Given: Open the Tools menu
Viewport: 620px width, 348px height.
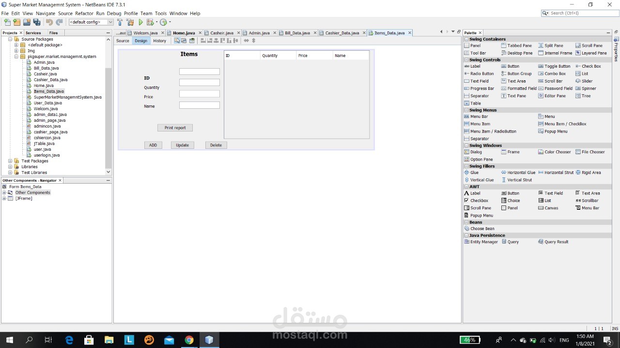Looking at the screenshot, I should tap(161, 14).
